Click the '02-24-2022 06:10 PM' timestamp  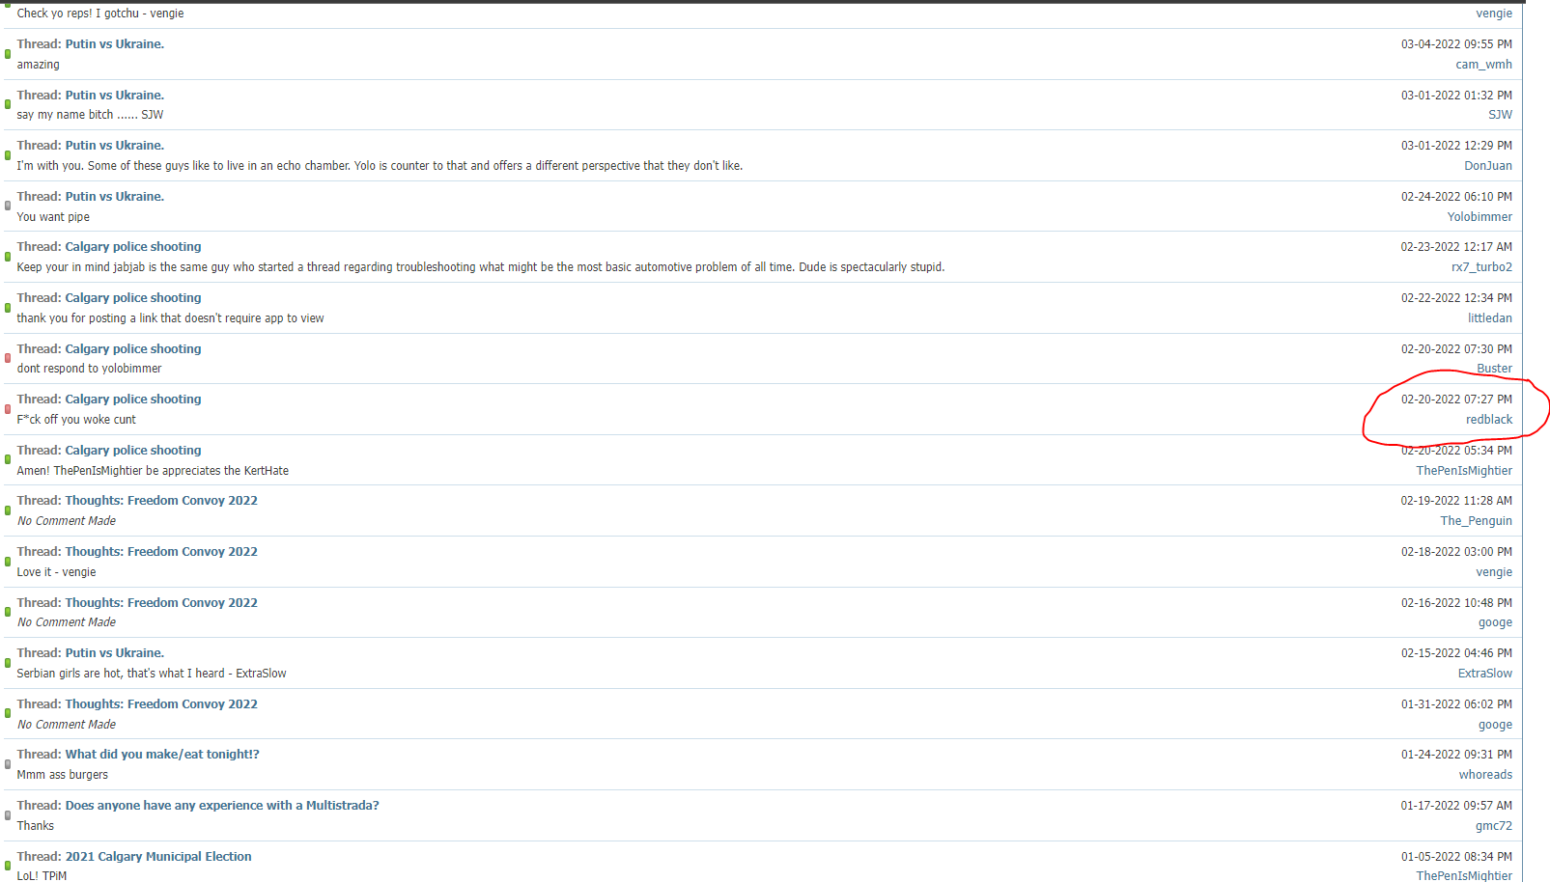[x=1457, y=197]
